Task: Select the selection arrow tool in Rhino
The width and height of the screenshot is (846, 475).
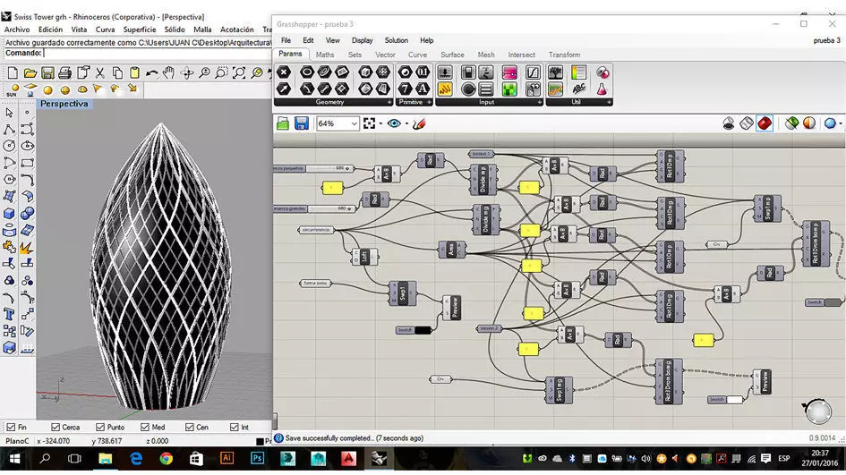Action: pyautogui.click(x=9, y=113)
